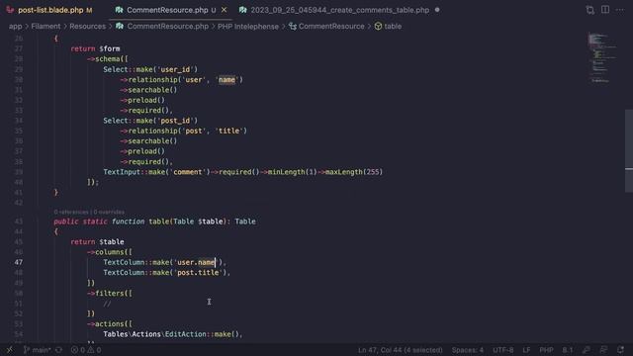Click the feedback icon in the status bar
The image size is (633, 356).
click(x=603, y=350)
